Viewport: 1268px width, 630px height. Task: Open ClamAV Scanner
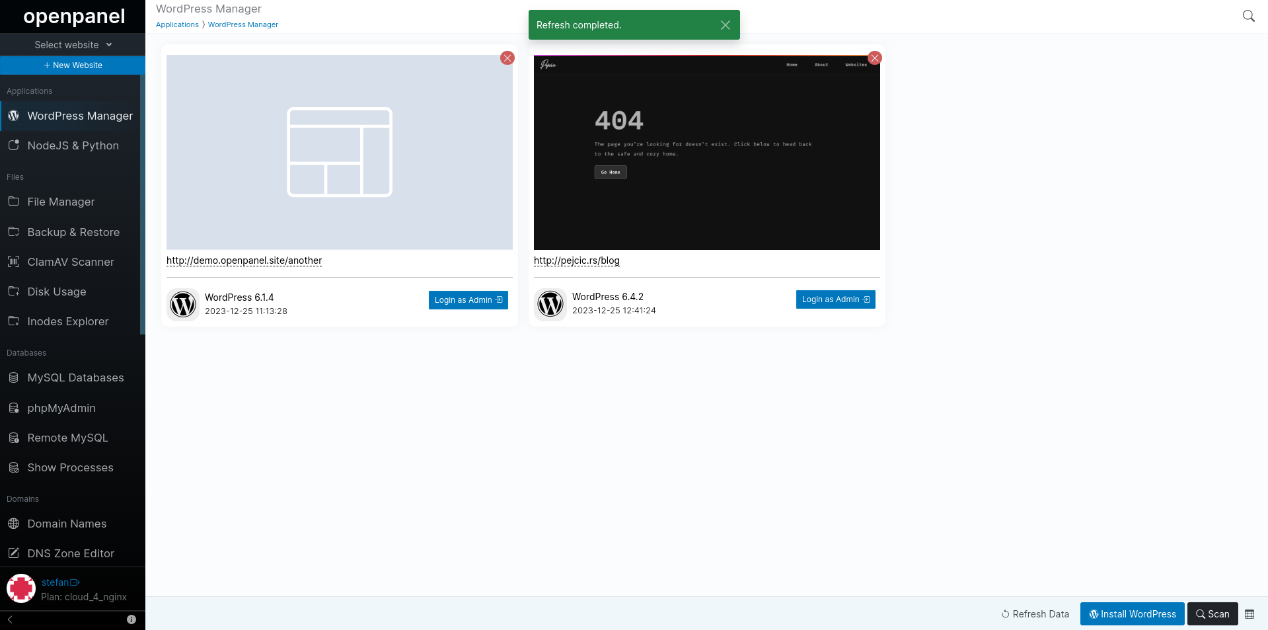point(70,262)
